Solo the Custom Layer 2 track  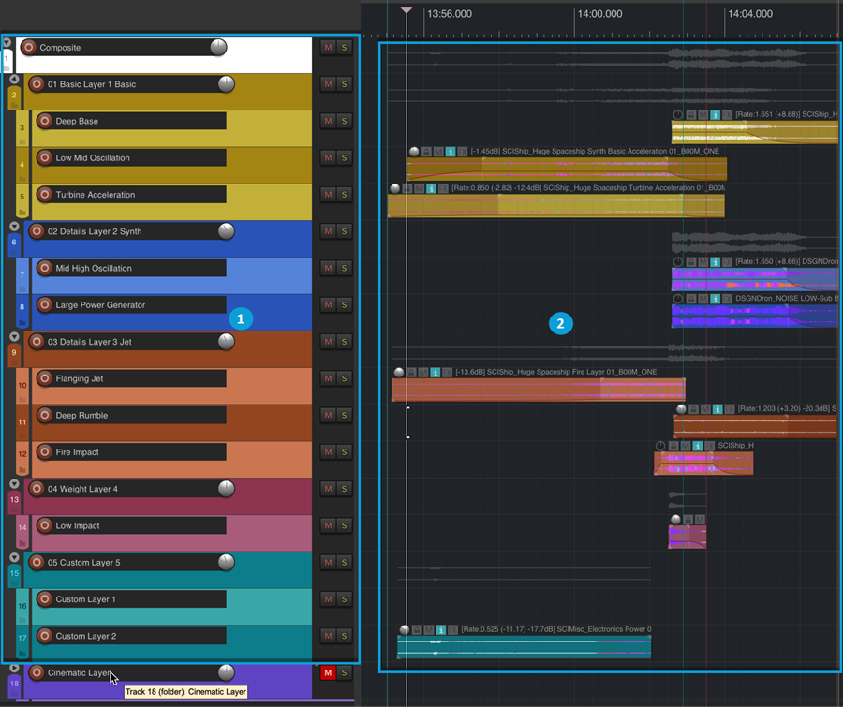pos(344,636)
